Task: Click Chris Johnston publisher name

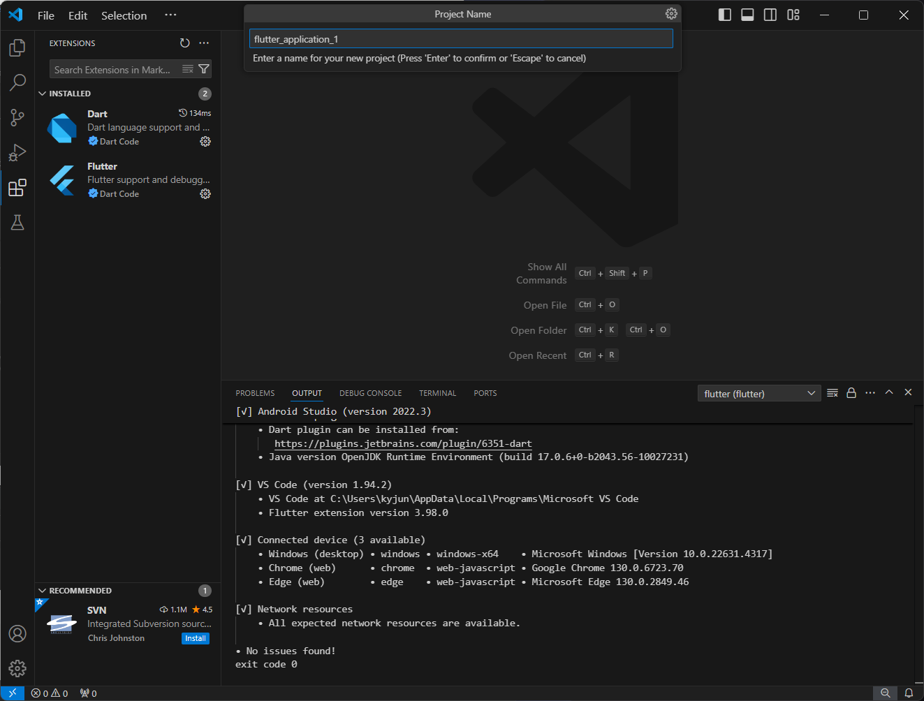Action: pos(116,638)
